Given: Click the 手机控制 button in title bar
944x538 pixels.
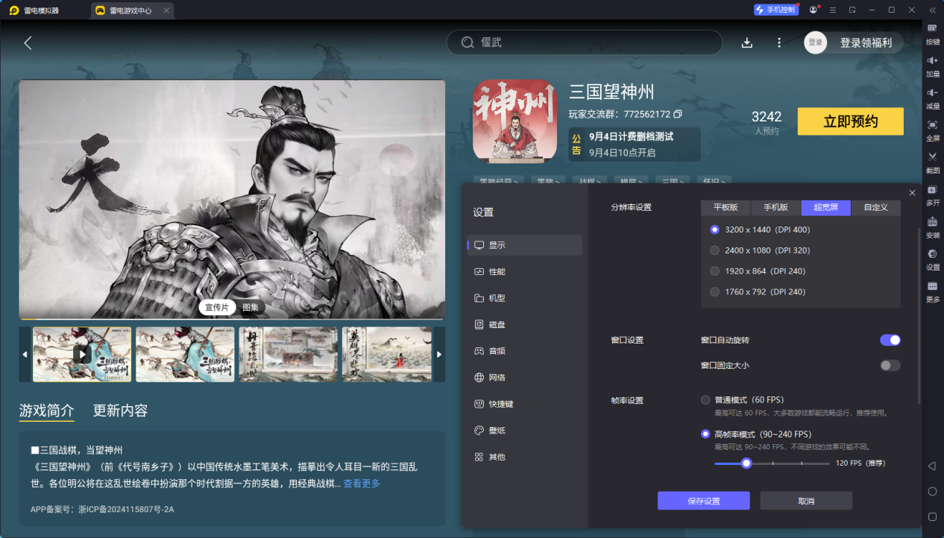Looking at the screenshot, I should pyautogui.click(x=775, y=10).
